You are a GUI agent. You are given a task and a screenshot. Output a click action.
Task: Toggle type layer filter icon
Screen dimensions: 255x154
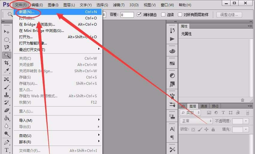223,113
